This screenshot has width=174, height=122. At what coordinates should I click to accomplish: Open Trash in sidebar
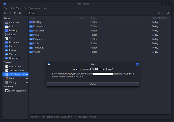[16, 38]
